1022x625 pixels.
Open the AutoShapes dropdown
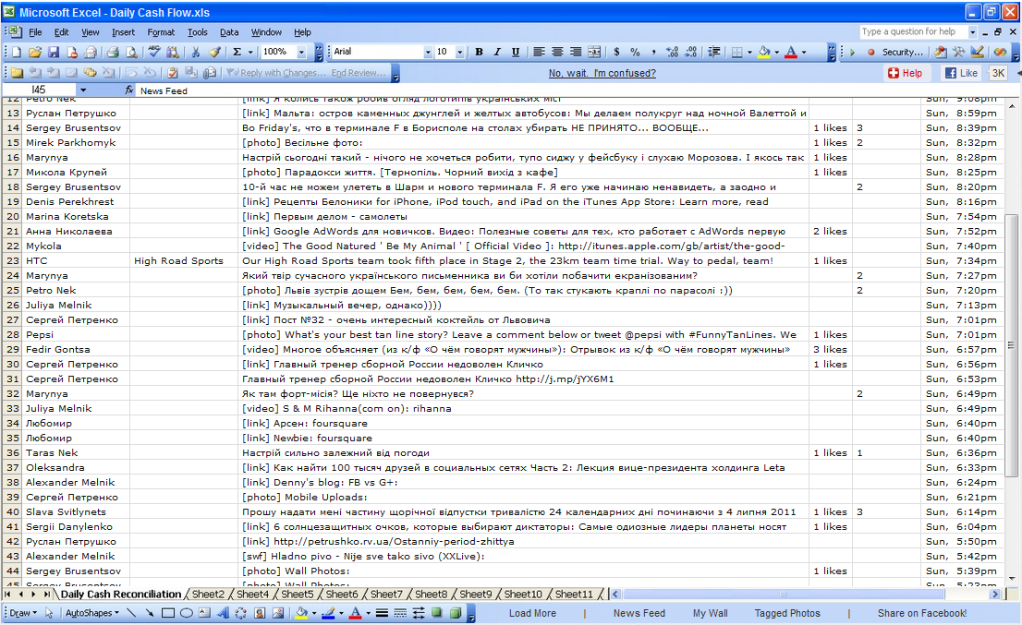click(x=92, y=613)
